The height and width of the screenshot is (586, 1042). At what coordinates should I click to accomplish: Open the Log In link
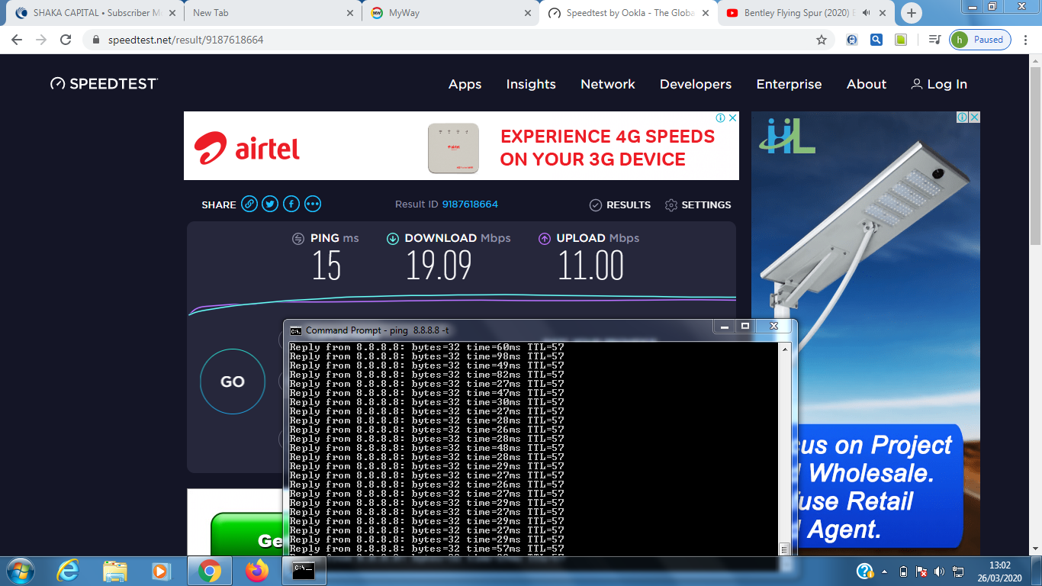pyautogui.click(x=939, y=84)
